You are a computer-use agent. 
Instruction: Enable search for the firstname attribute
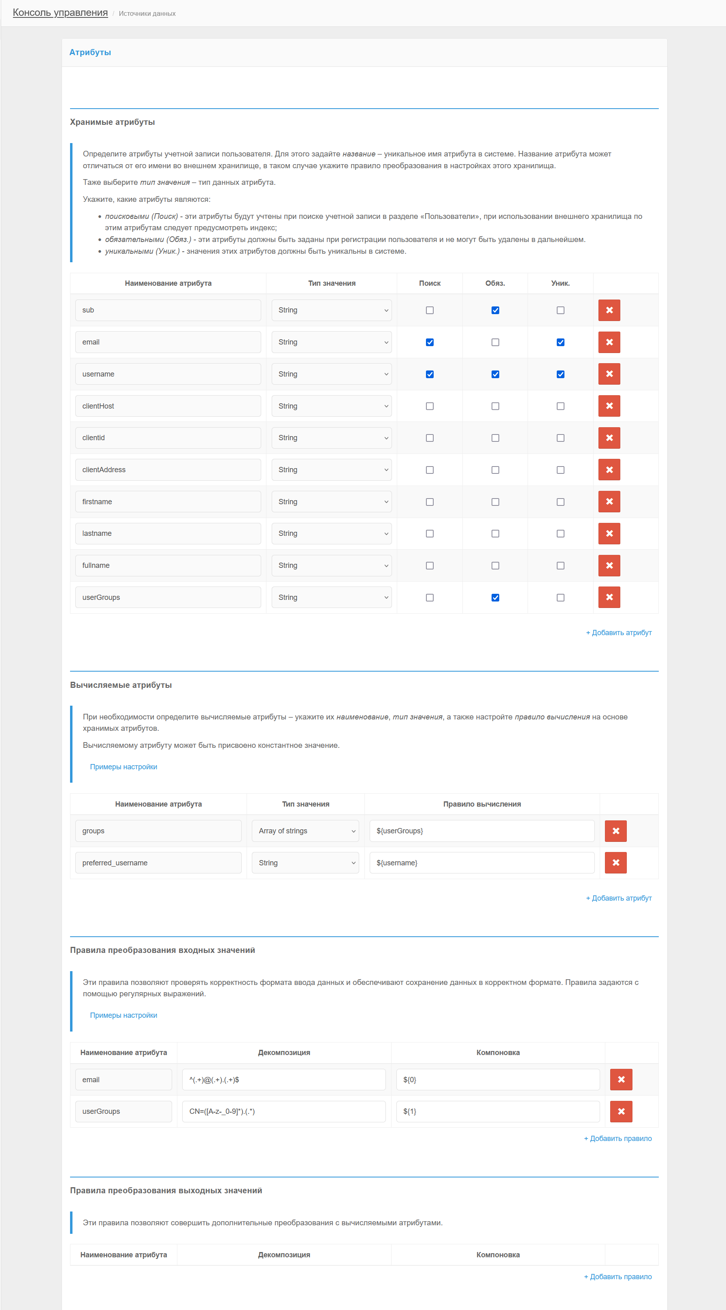[430, 502]
